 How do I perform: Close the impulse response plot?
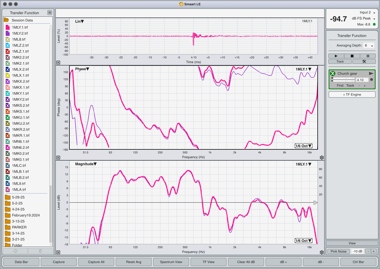(x=58, y=63)
